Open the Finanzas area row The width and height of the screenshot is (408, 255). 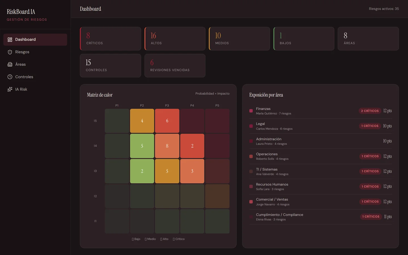coord(320,111)
